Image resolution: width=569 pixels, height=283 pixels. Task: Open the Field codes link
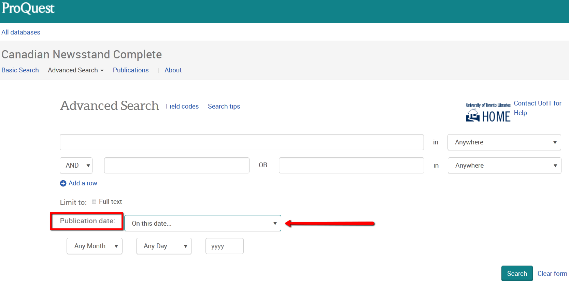click(x=182, y=106)
